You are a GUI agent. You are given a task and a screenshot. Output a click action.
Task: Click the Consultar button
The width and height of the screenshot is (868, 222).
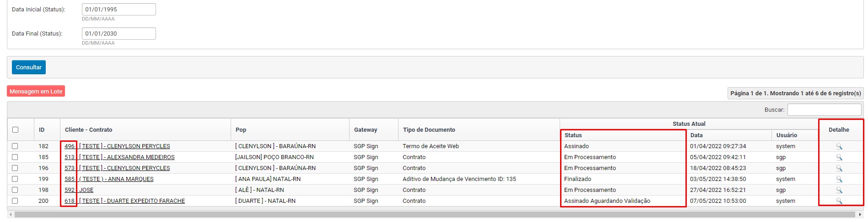tap(29, 67)
